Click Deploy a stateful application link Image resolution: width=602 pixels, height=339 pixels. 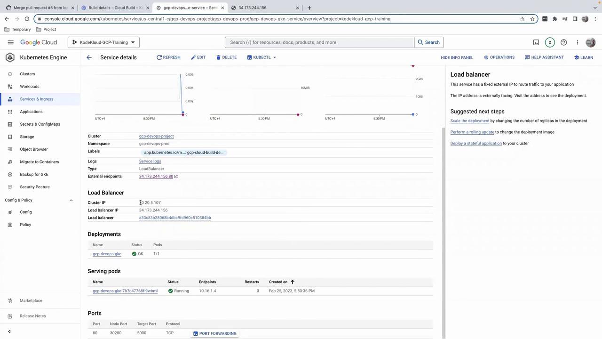(476, 144)
